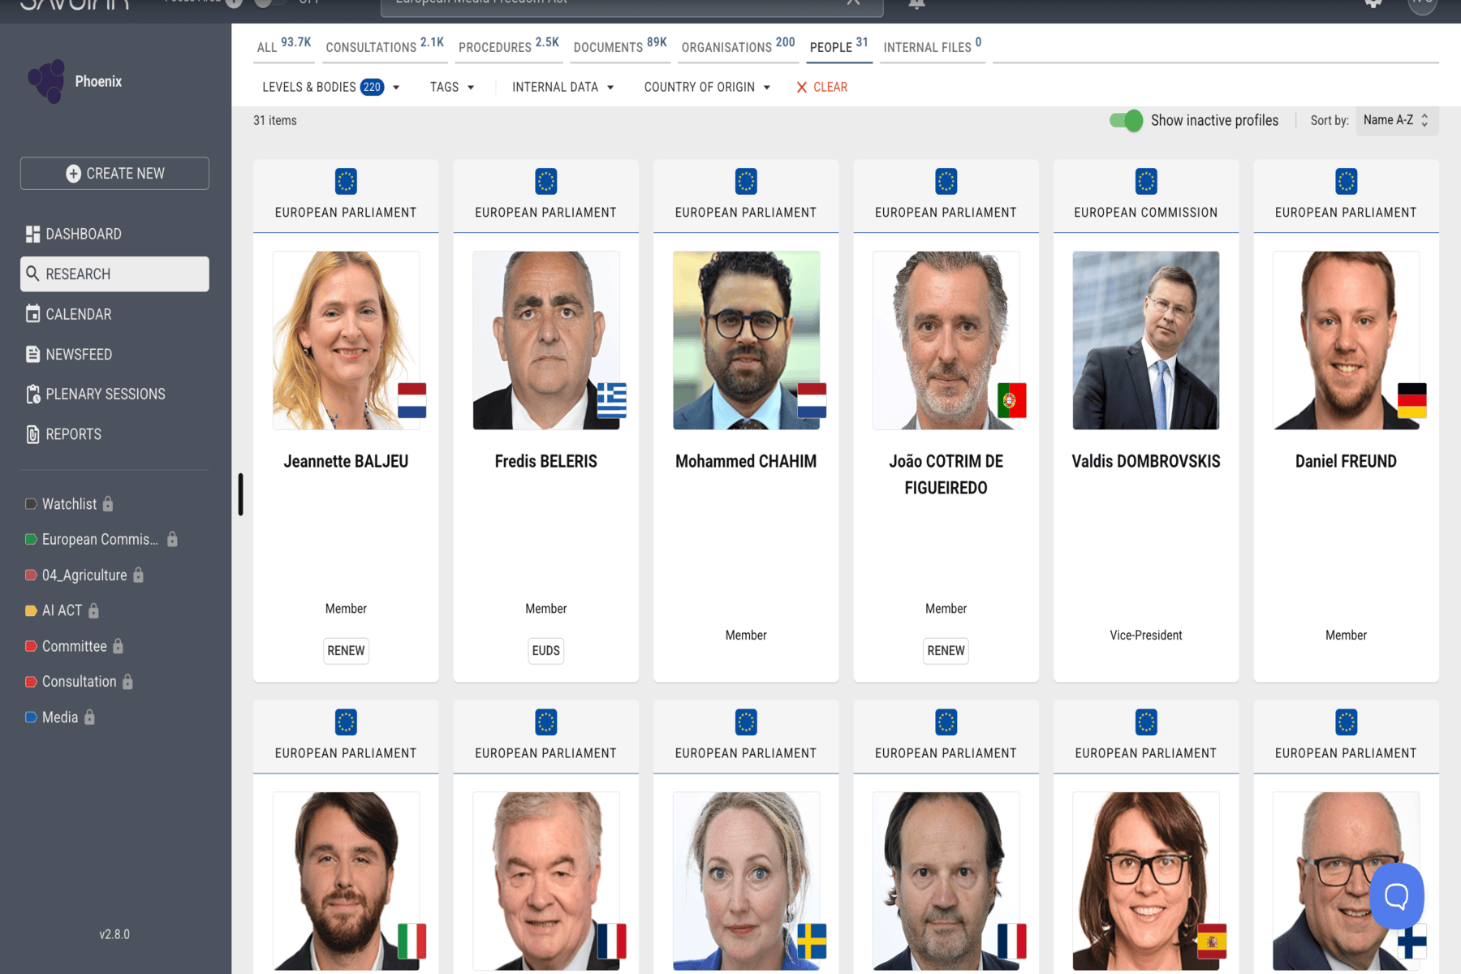Viewport: 1461px width, 974px height.
Task: Select the yellow AI ACT tag swatch
Action: coord(31,610)
